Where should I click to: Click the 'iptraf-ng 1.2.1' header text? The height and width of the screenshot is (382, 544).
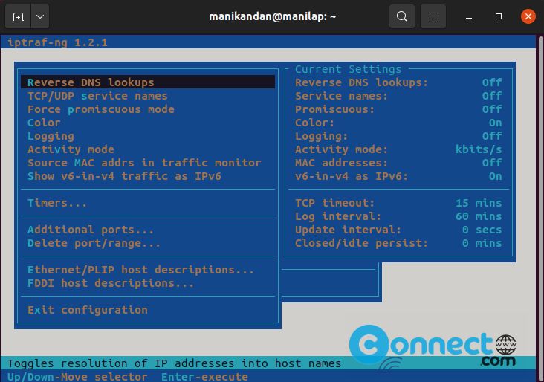click(57, 42)
